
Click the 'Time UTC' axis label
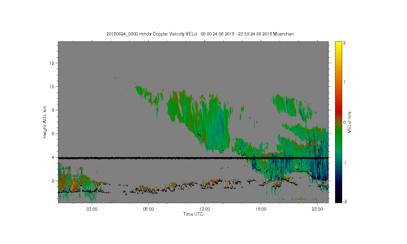(x=193, y=214)
